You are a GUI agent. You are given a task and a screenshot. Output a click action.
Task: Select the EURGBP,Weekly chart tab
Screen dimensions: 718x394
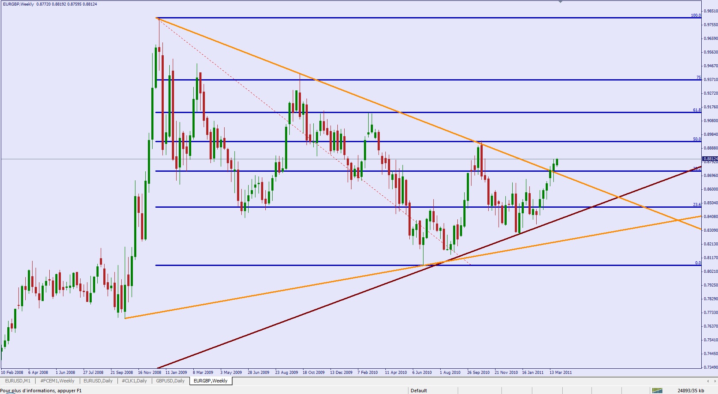210,381
